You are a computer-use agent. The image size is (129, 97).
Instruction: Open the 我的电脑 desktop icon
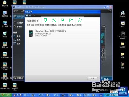pos(5,14)
